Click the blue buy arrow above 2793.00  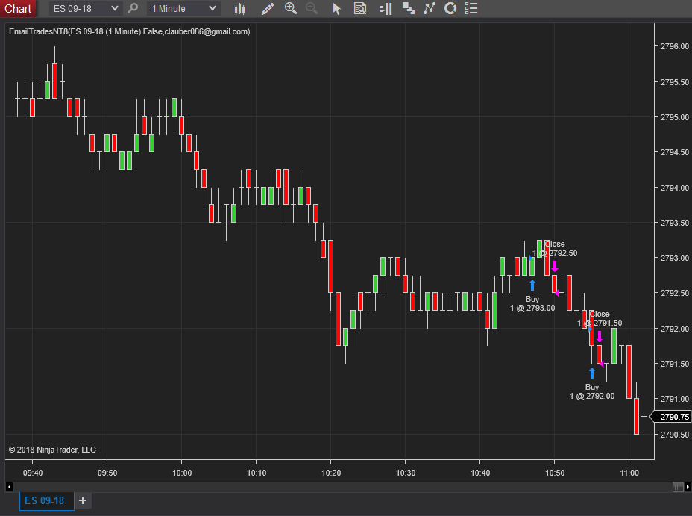click(532, 285)
